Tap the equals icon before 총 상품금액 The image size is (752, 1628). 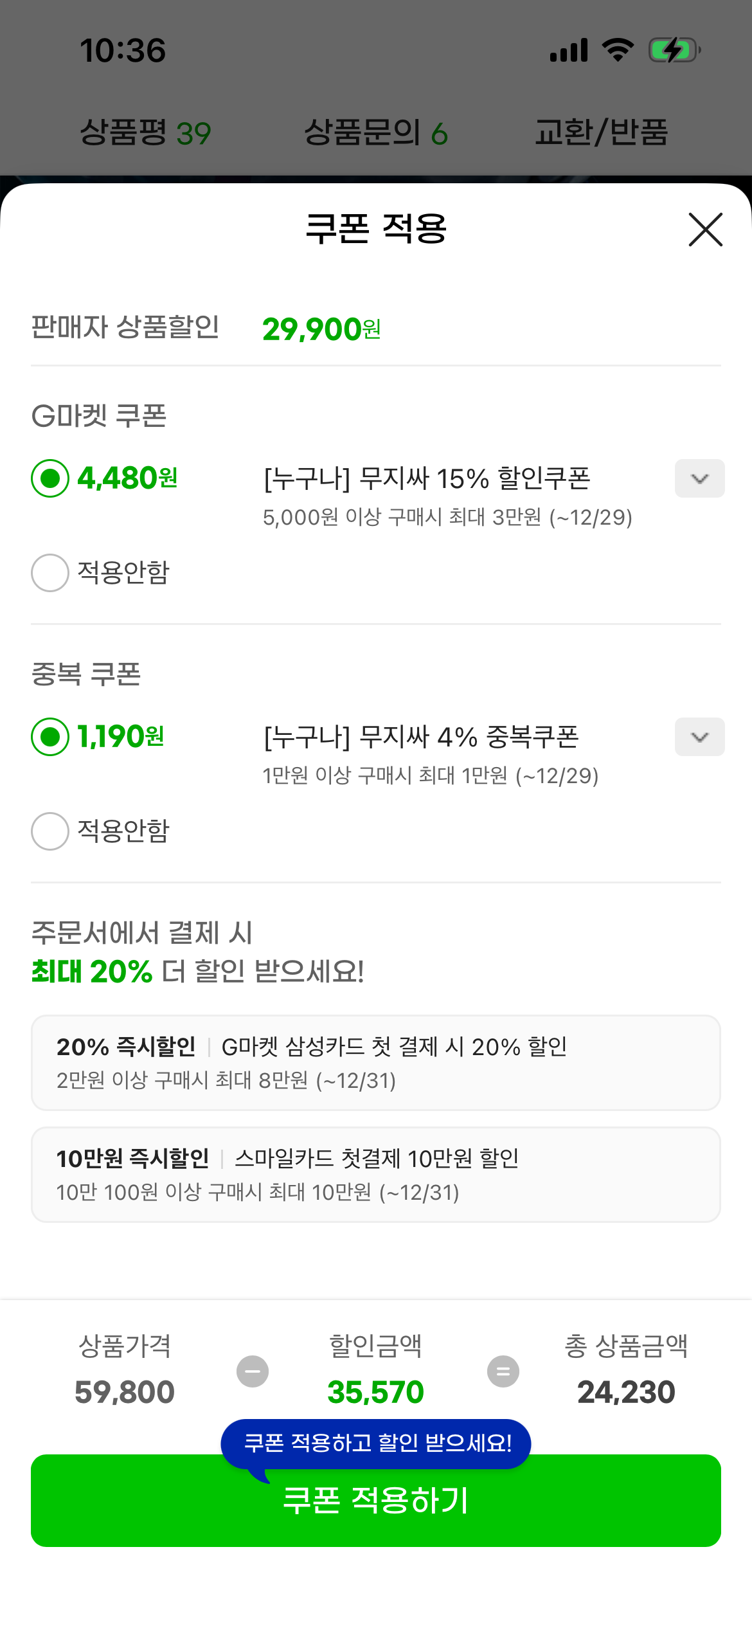(x=503, y=1371)
